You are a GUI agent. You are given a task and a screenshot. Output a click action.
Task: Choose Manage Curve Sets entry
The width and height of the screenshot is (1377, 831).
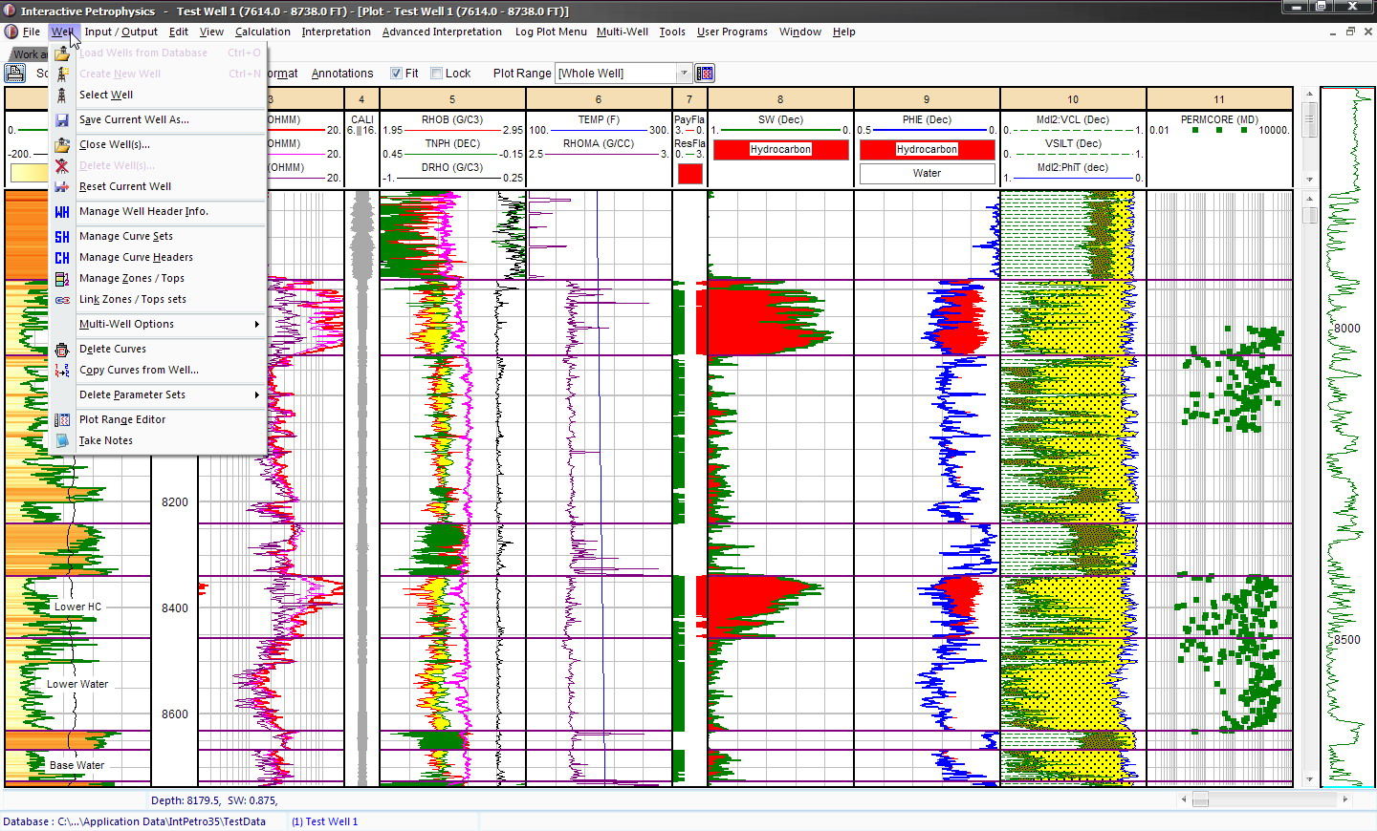tap(158, 236)
